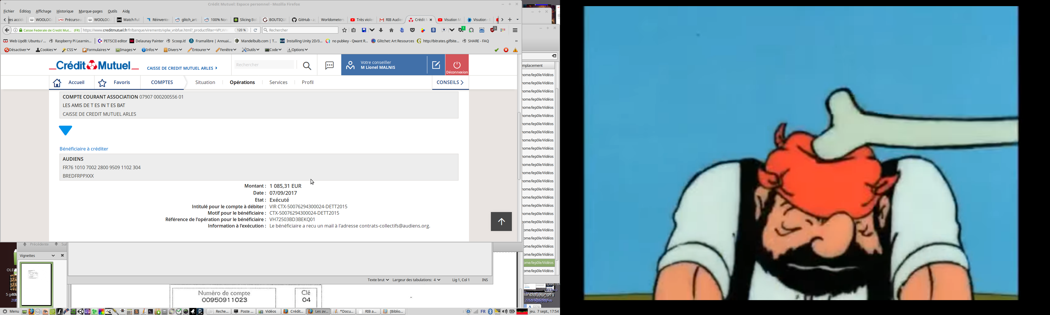Image resolution: width=1050 pixels, height=315 pixels.
Task: Click the reload page button
Action: [256, 30]
